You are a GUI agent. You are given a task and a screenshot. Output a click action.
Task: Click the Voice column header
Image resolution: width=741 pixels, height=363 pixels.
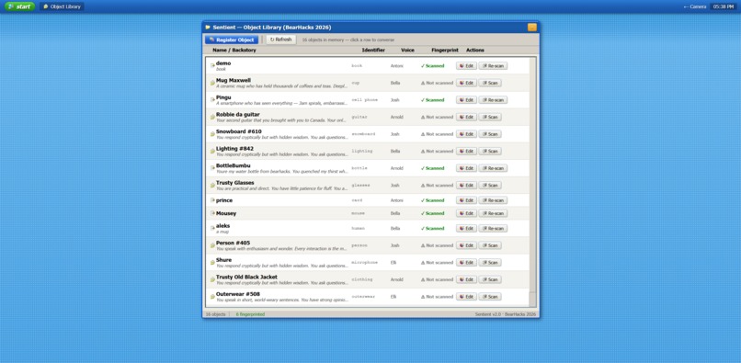click(407, 51)
